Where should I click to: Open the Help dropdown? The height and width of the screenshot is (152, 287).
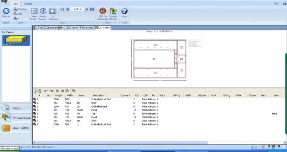click(124, 14)
